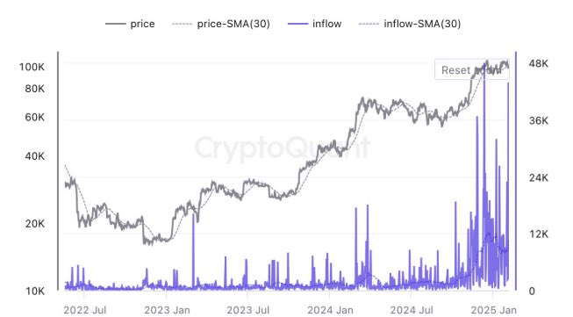Toggle the price-SMA(30) legend entry
The image size is (573, 317).
coord(221,24)
